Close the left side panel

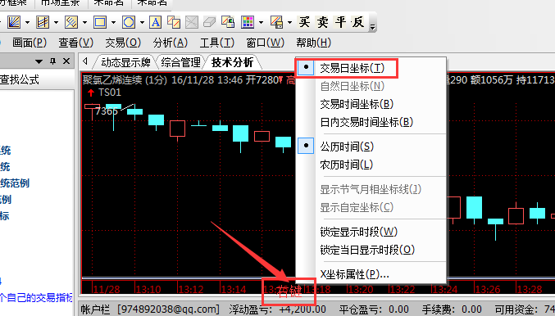pos(66,61)
